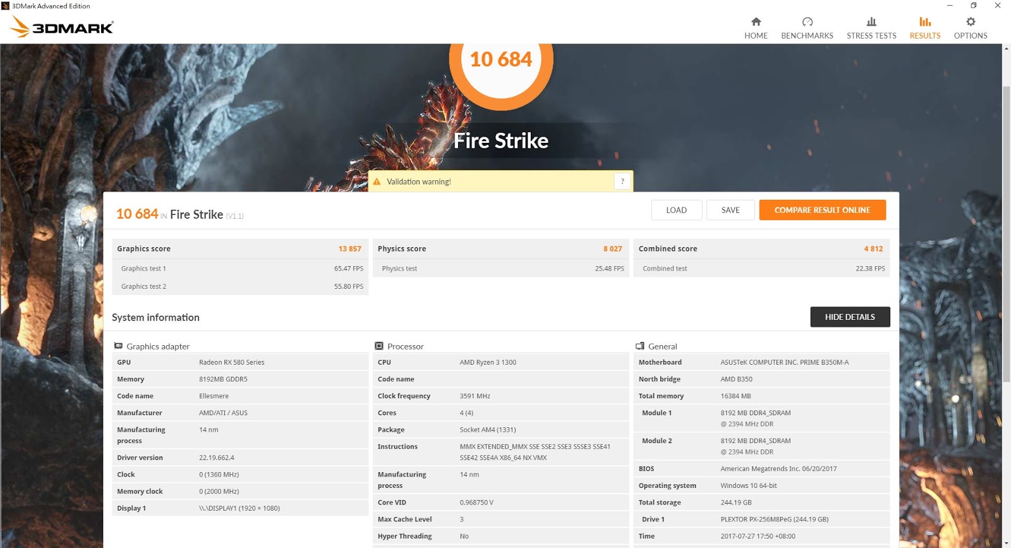This screenshot has width=1011, height=548.
Task: Click the Processor section chip icon
Action: point(379,346)
